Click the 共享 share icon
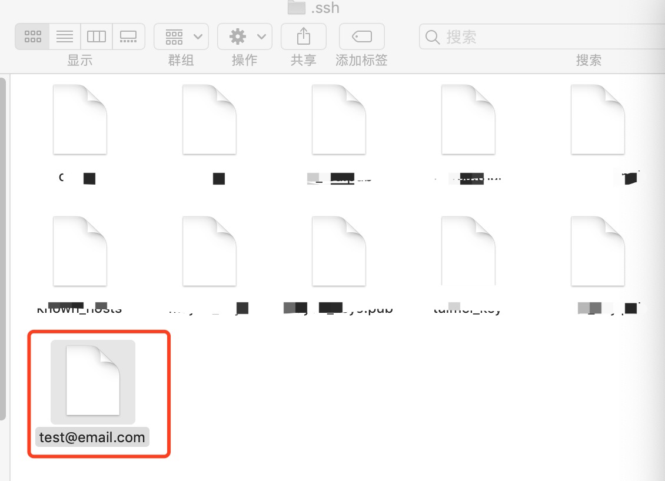 (303, 37)
